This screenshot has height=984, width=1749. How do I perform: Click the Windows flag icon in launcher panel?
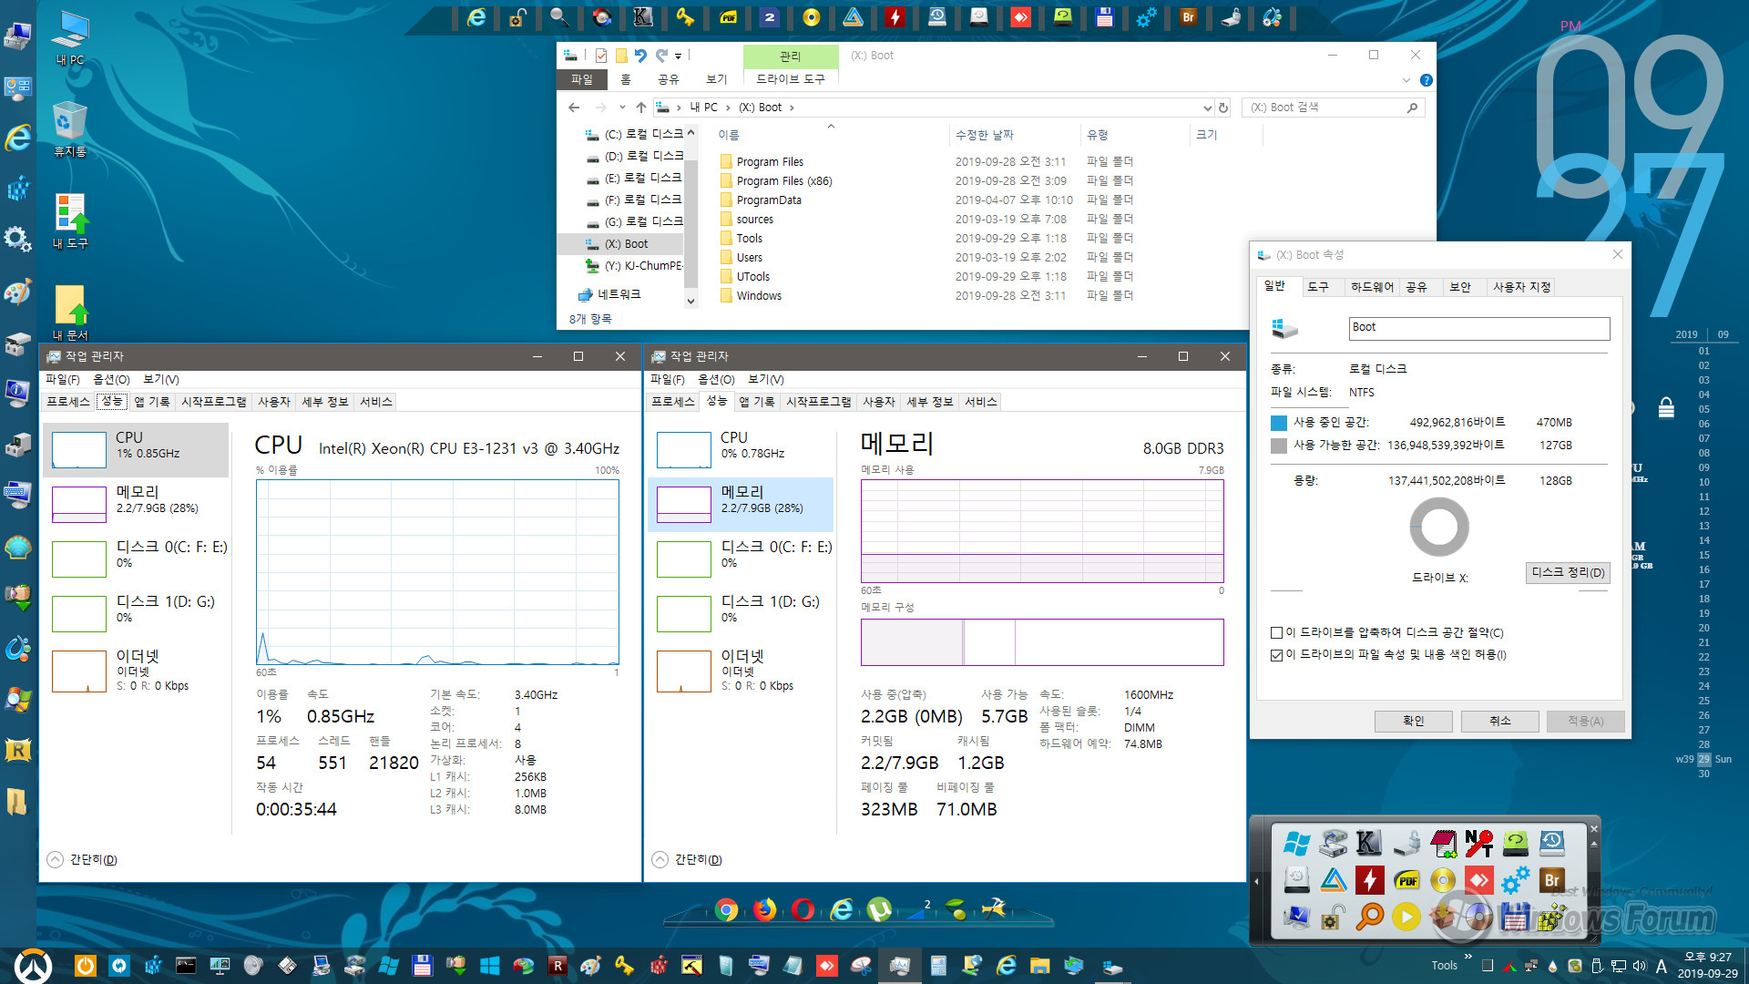1296,843
